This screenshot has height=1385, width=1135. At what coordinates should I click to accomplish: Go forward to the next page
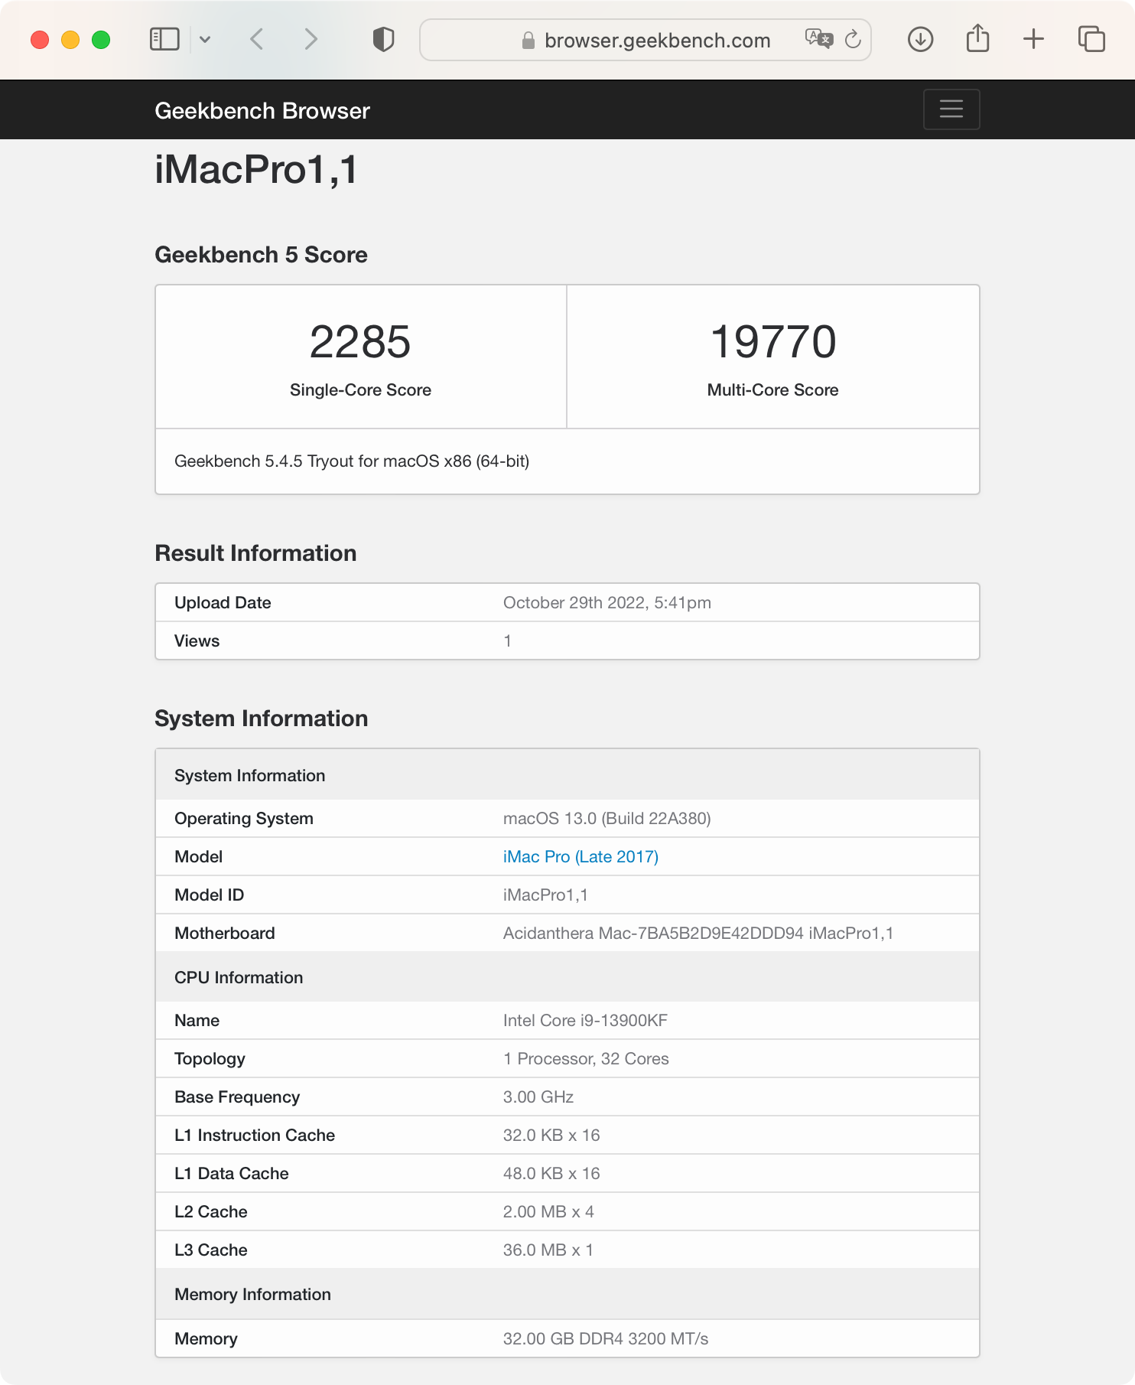click(311, 39)
